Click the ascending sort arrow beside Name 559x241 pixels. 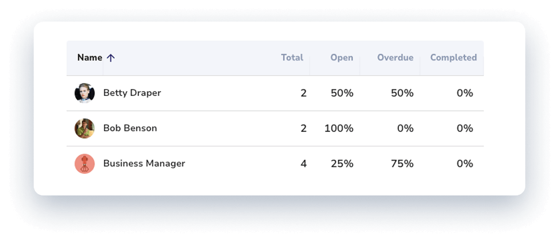[x=110, y=58]
